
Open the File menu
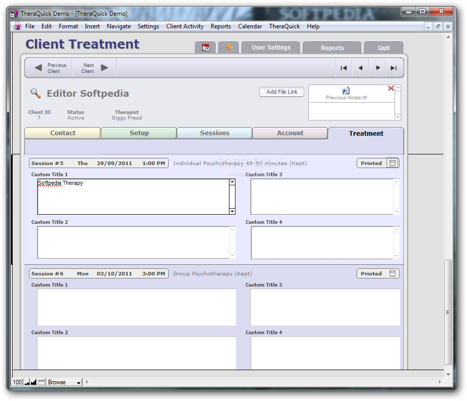pos(30,26)
